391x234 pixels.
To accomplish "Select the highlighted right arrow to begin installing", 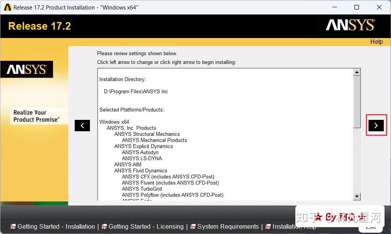I will click(x=376, y=125).
